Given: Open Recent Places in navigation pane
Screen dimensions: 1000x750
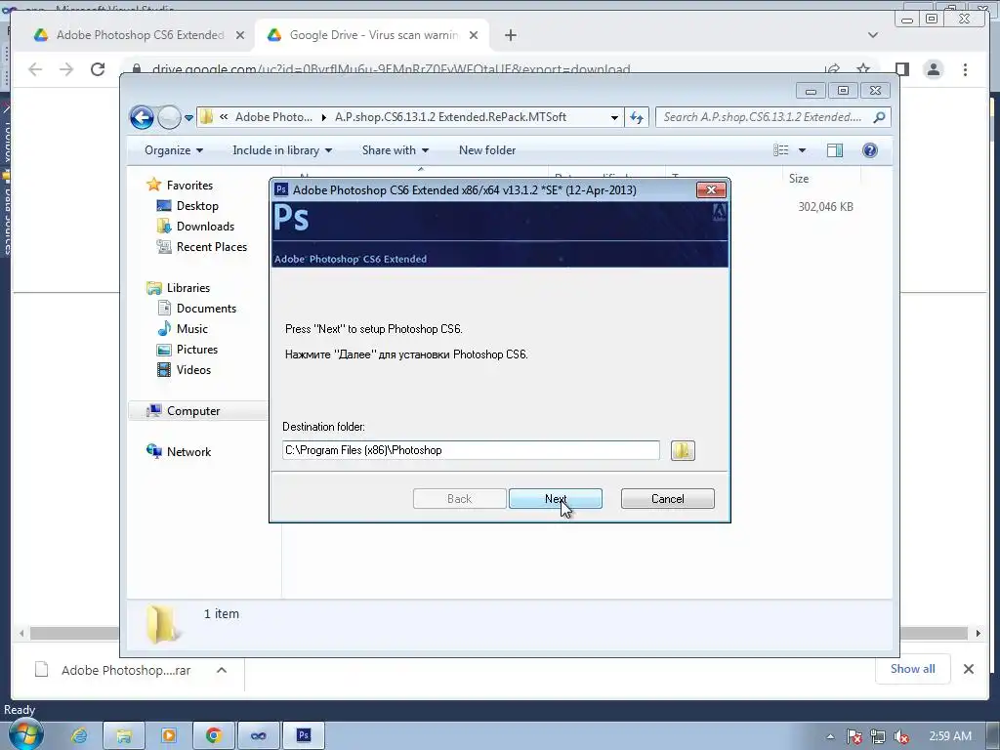Looking at the screenshot, I should (x=211, y=247).
